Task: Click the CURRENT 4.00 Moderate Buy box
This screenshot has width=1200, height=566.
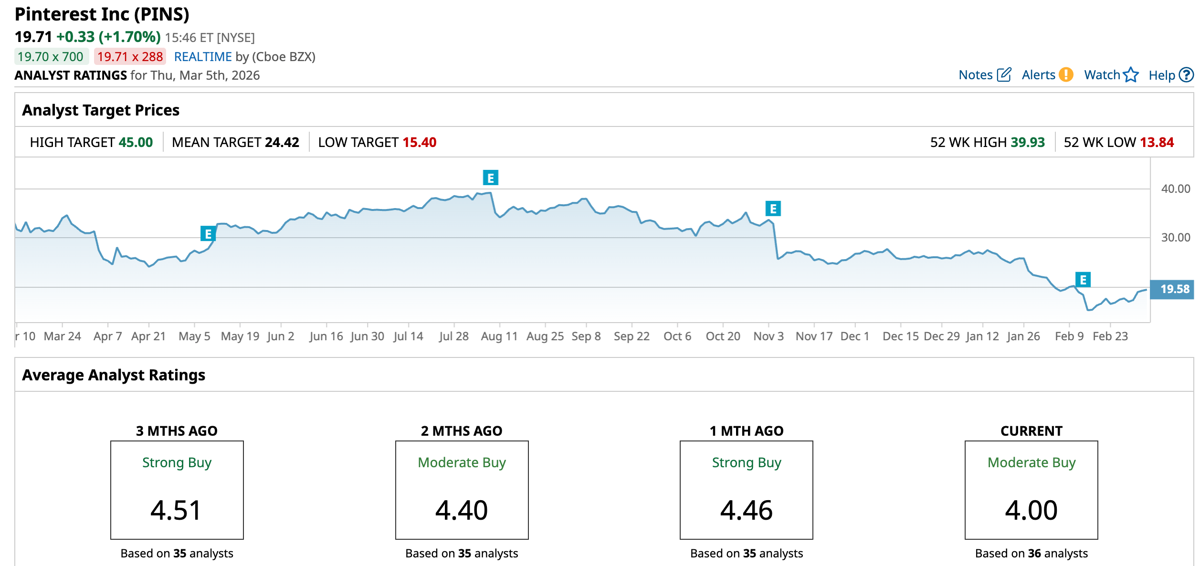Action: 1031,490
